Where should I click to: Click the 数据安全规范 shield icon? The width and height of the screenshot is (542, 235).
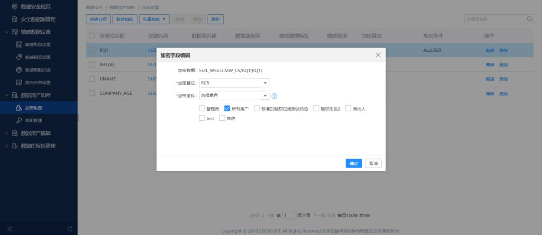(x=14, y=7)
